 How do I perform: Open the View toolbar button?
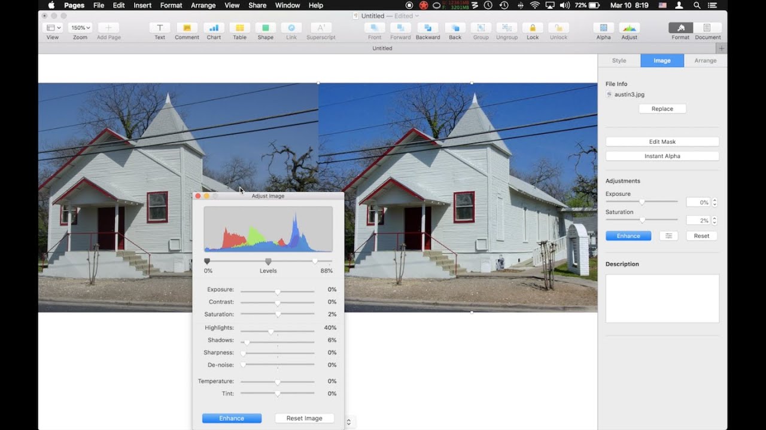coord(53,27)
